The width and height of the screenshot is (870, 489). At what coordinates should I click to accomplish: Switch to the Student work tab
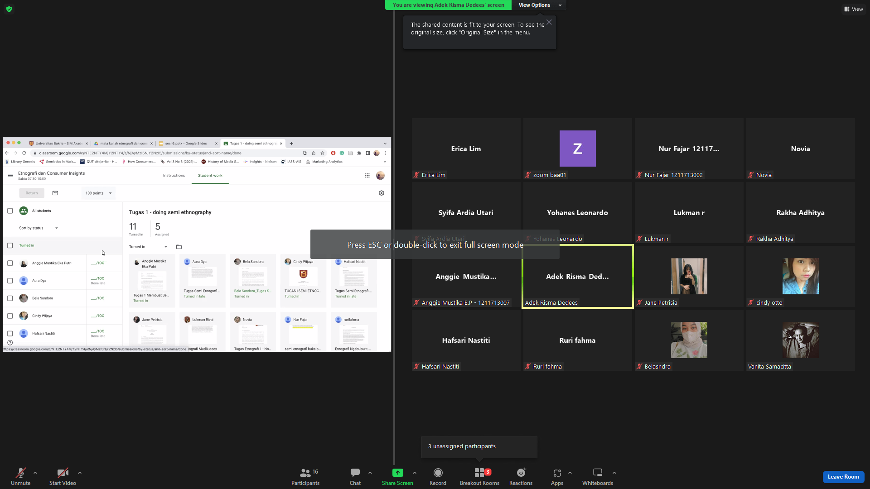[210, 176]
